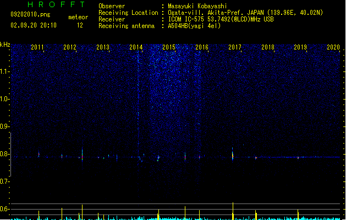The image size is (346, 220).
Task: Click the 2014 time axis label
Action: click(136, 47)
